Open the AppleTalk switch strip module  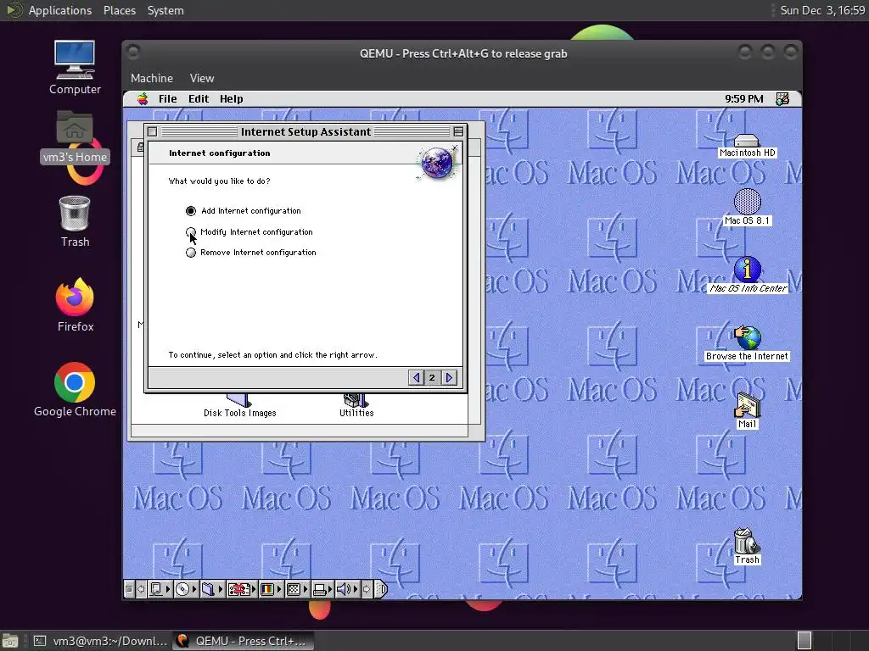(x=160, y=590)
